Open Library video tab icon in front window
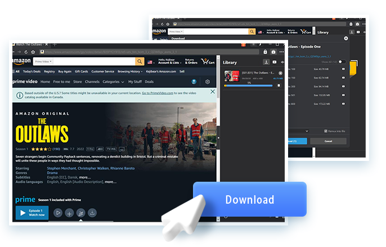 275,62
